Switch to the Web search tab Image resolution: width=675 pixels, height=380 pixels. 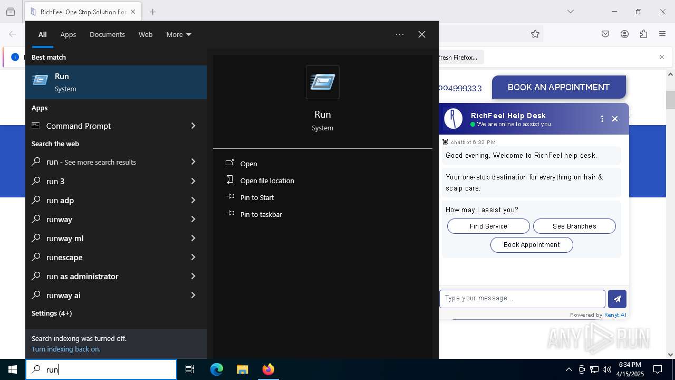pos(146,34)
